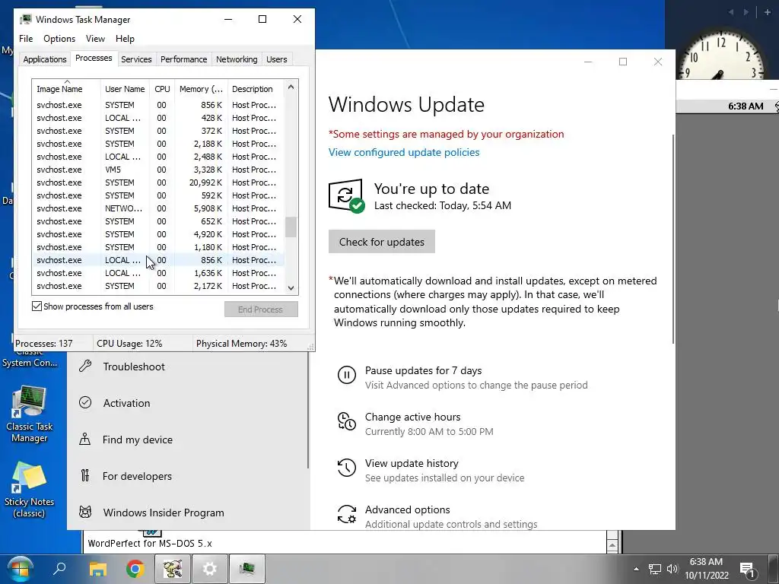Click the Task Manager title bar icon
779x584 pixels.
tap(26, 19)
